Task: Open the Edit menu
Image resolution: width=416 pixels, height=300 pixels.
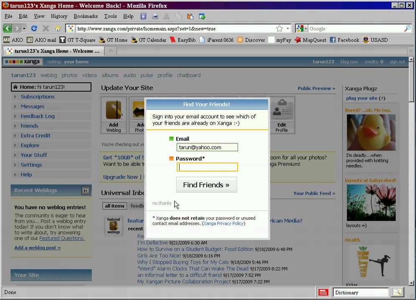Action: [23, 16]
